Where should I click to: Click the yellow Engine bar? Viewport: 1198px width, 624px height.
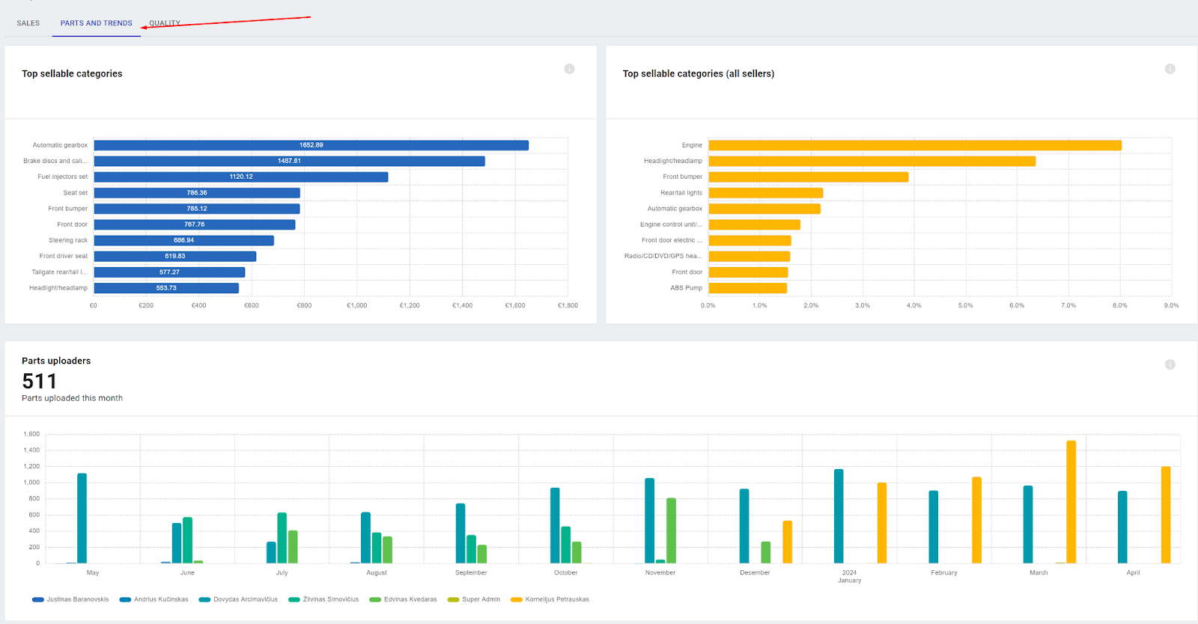click(x=914, y=145)
